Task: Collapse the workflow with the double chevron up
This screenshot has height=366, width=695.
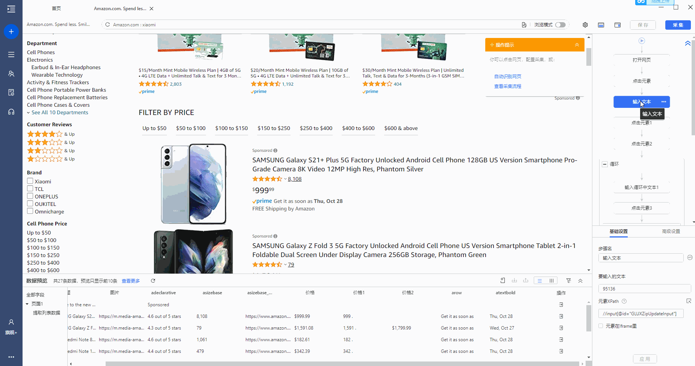Action: [688, 43]
